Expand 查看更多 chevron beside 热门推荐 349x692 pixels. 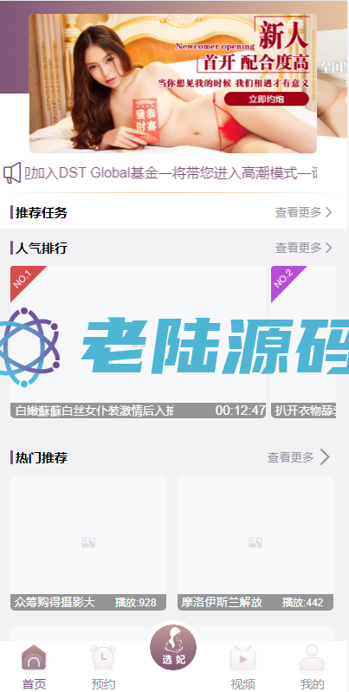coord(325,457)
